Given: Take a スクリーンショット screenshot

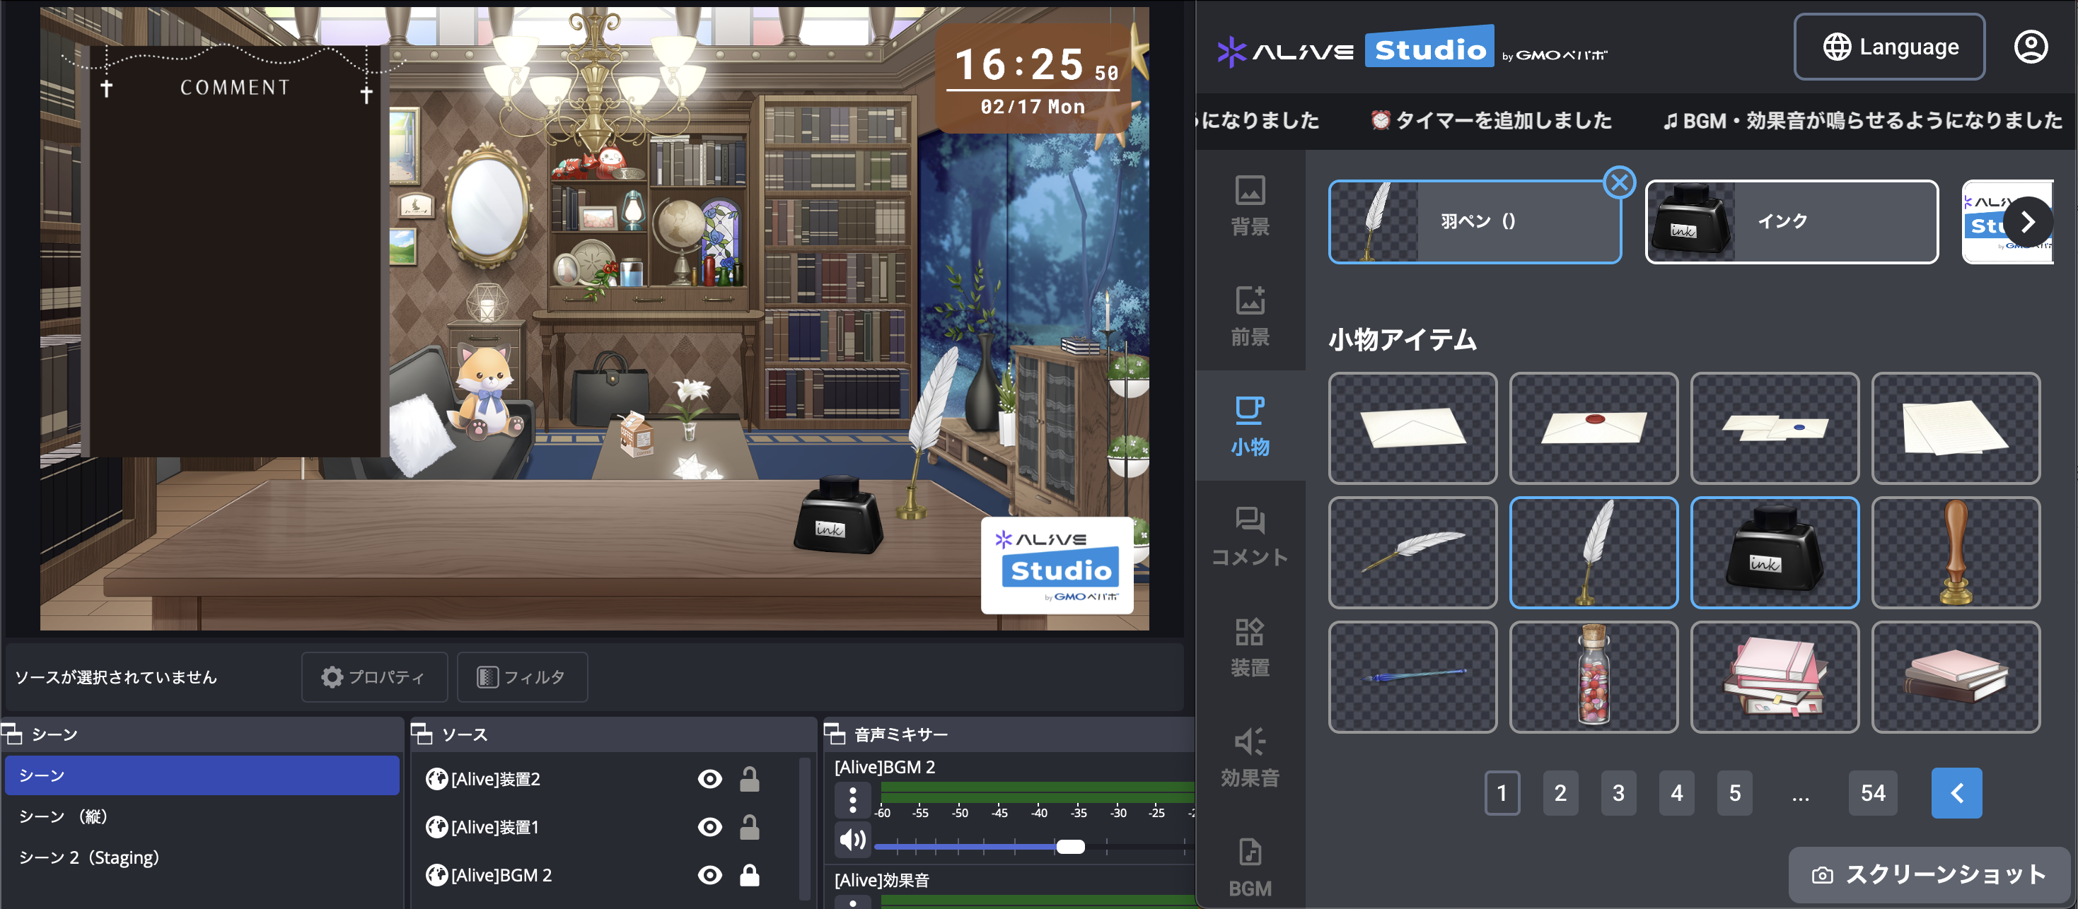Looking at the screenshot, I should coord(1929,874).
